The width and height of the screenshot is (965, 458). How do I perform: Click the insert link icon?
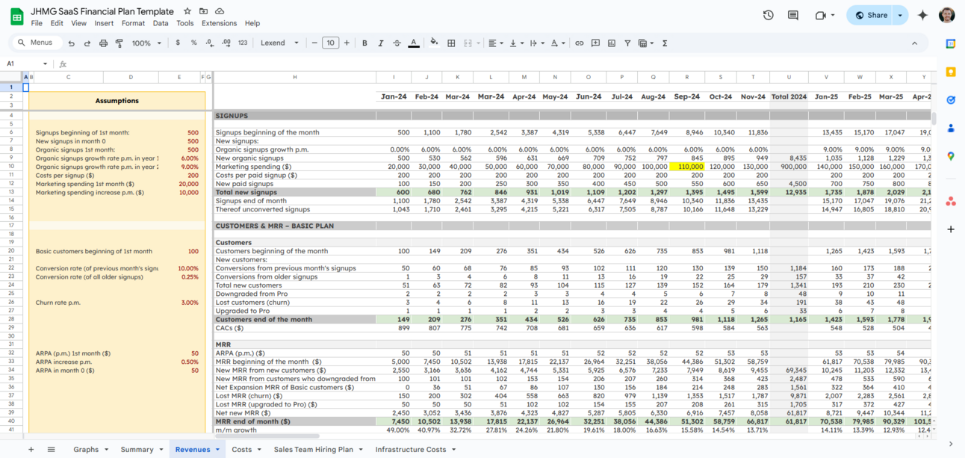click(579, 43)
